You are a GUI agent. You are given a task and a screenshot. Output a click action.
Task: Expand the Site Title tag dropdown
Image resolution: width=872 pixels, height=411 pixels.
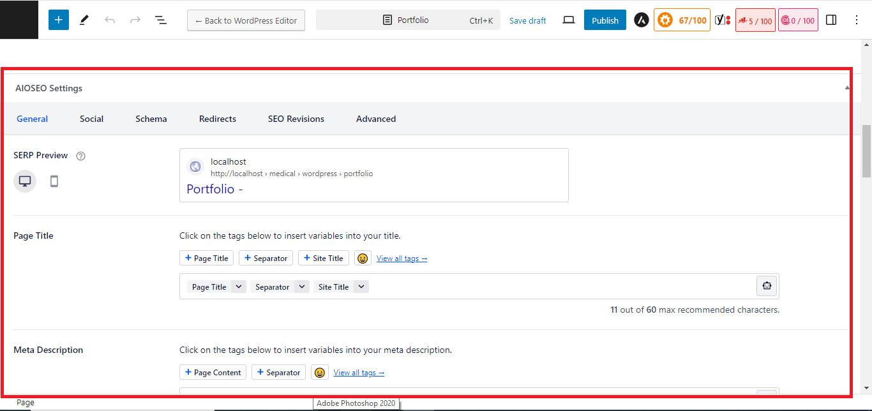361,287
